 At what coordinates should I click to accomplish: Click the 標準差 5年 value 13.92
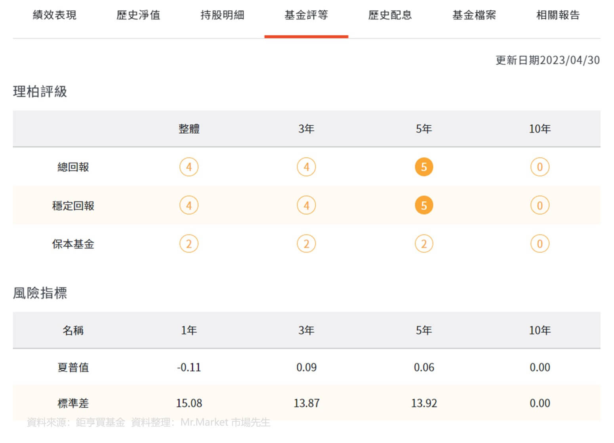(424, 403)
